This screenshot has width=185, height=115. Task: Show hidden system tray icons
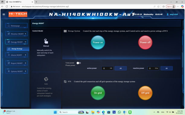(x=154, y=112)
